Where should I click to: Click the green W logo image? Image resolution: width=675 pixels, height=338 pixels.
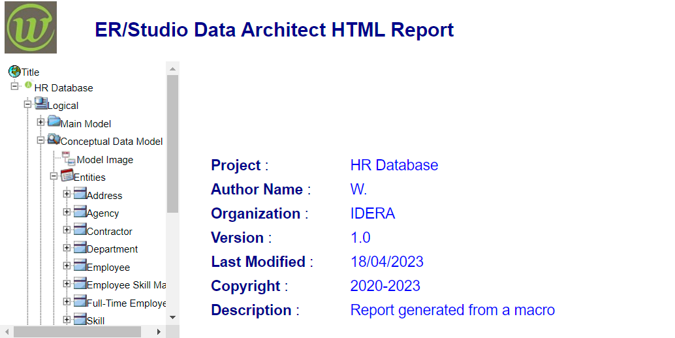point(31,27)
